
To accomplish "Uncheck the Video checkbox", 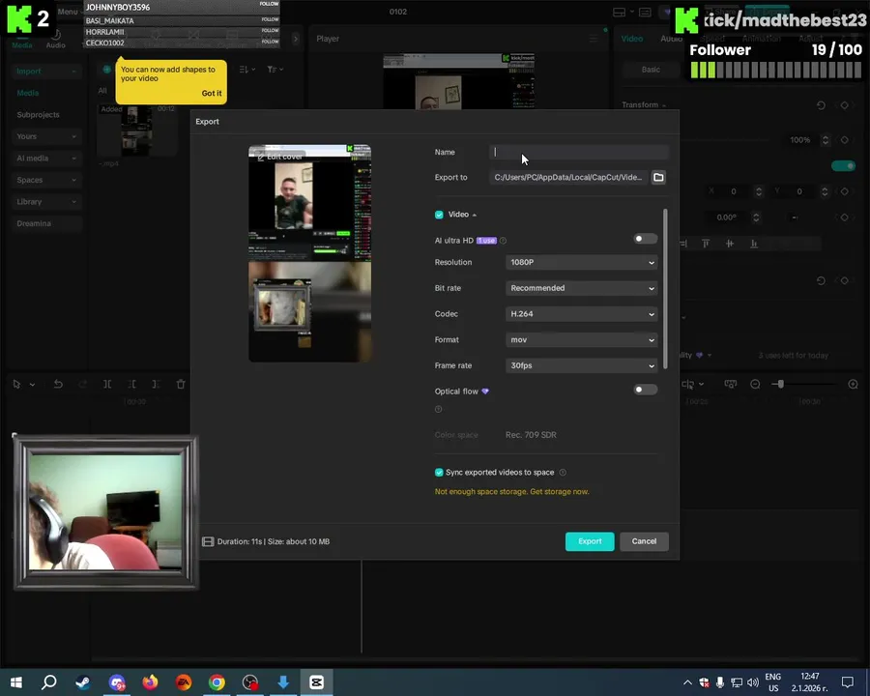I will click(439, 215).
